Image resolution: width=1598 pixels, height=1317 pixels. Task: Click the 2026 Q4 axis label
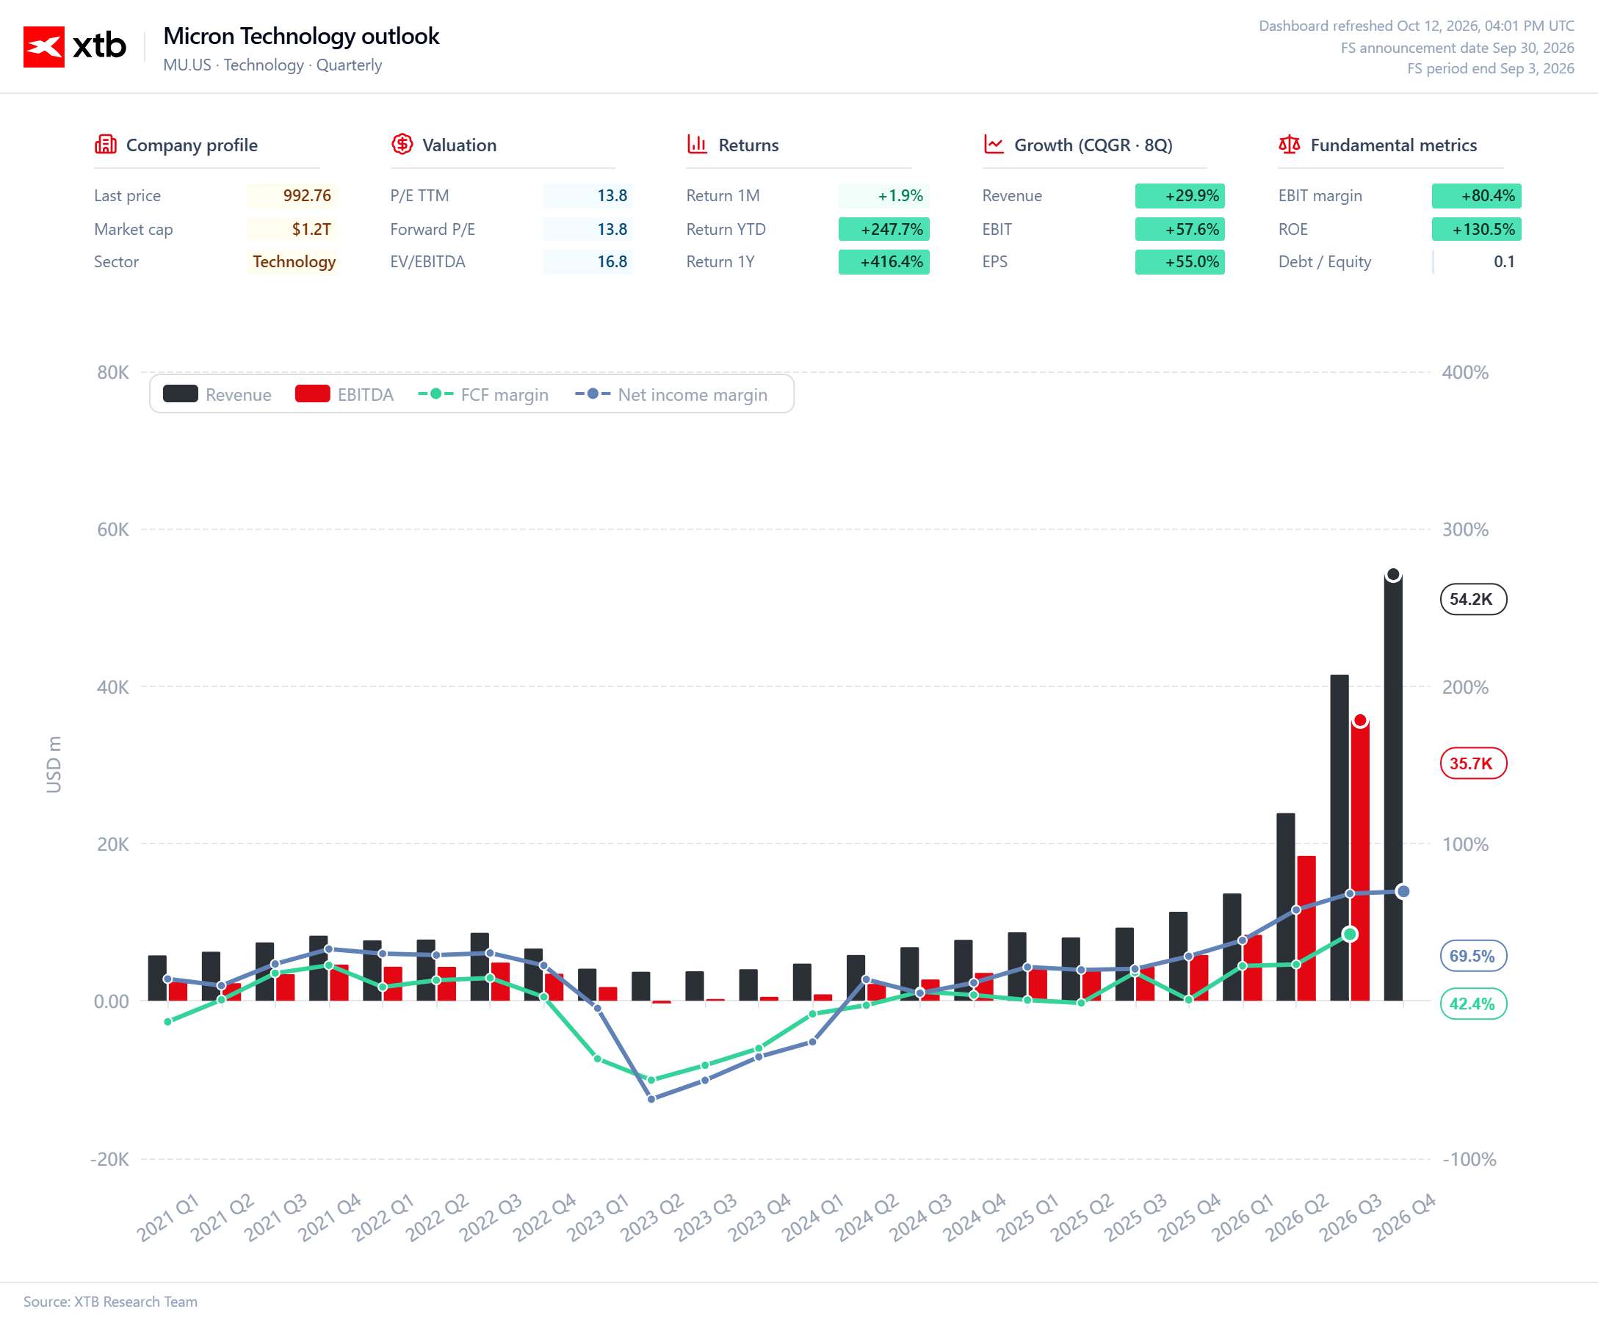point(1406,1217)
